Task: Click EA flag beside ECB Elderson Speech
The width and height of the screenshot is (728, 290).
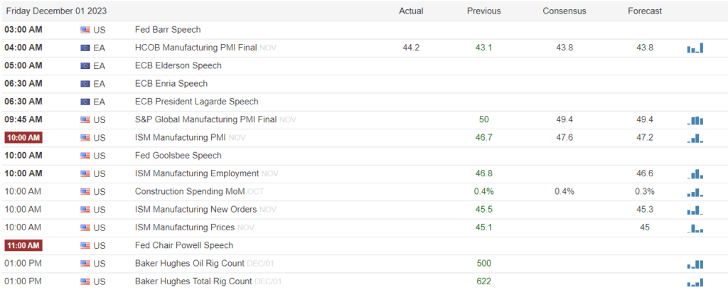Action: coord(85,66)
